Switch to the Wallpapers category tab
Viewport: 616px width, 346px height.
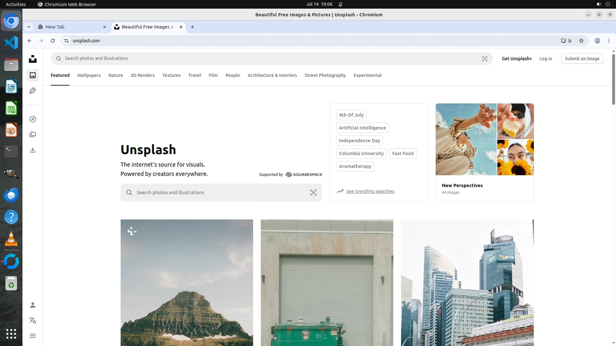(89, 75)
